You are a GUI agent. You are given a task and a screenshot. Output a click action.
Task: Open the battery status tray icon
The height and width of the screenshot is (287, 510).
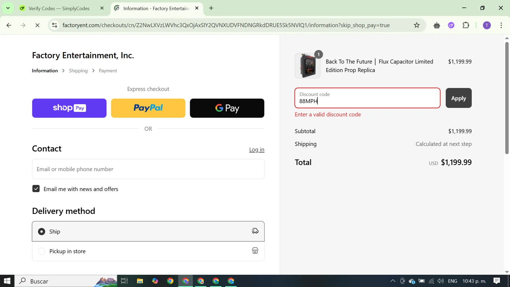point(422,281)
